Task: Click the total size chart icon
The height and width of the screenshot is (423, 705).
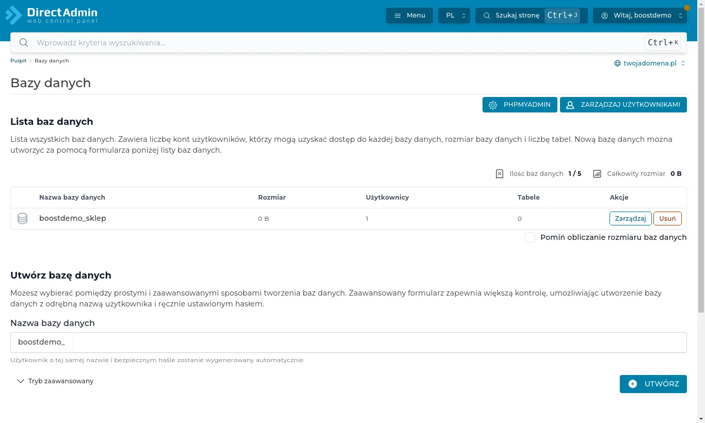Action: click(597, 174)
